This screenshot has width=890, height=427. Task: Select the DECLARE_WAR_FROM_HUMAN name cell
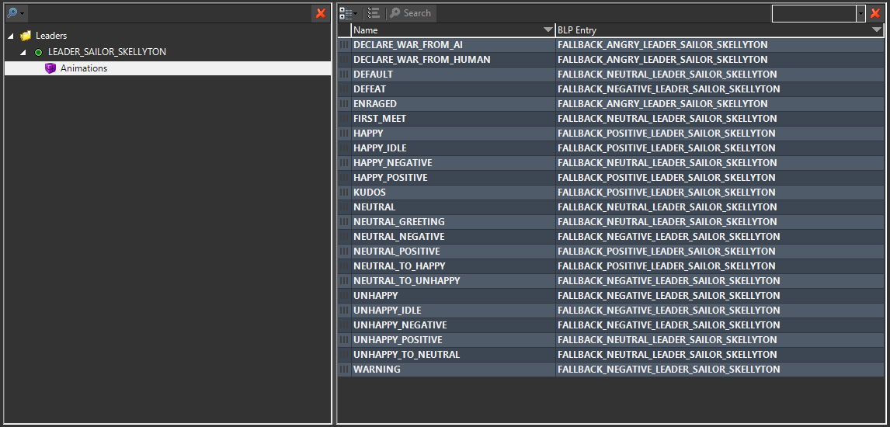pos(454,60)
